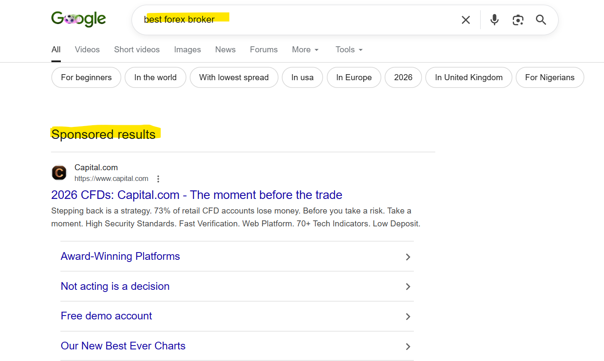Choose the In the world chip

coord(155,78)
